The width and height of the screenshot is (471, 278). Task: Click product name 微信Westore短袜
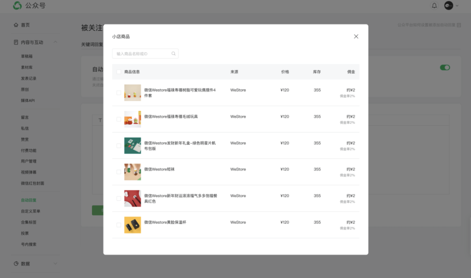159,170
